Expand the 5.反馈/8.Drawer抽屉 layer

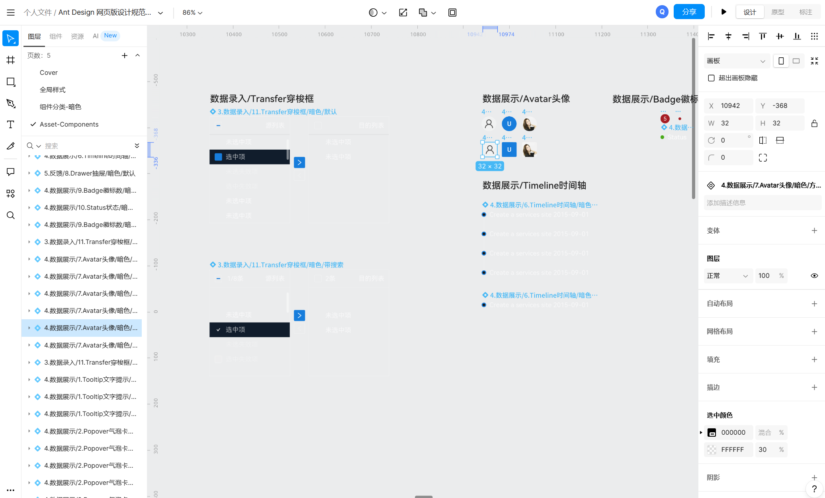(x=29, y=173)
